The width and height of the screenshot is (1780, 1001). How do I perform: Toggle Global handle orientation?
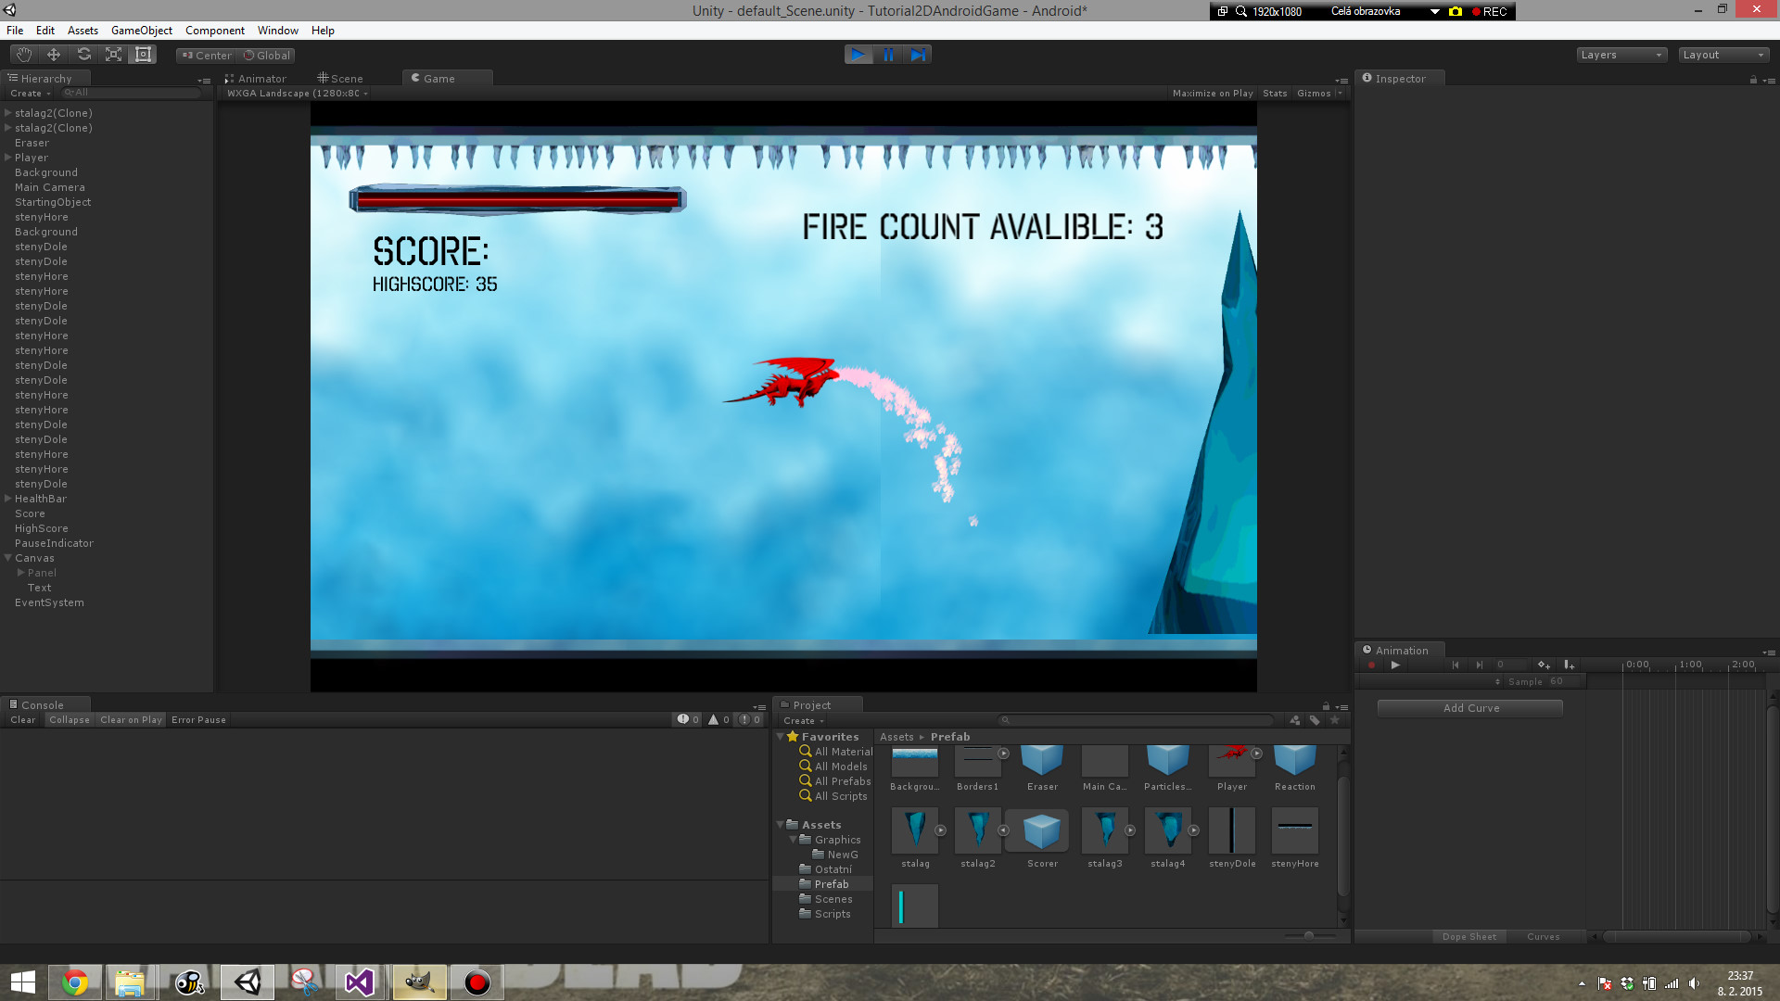[268, 55]
